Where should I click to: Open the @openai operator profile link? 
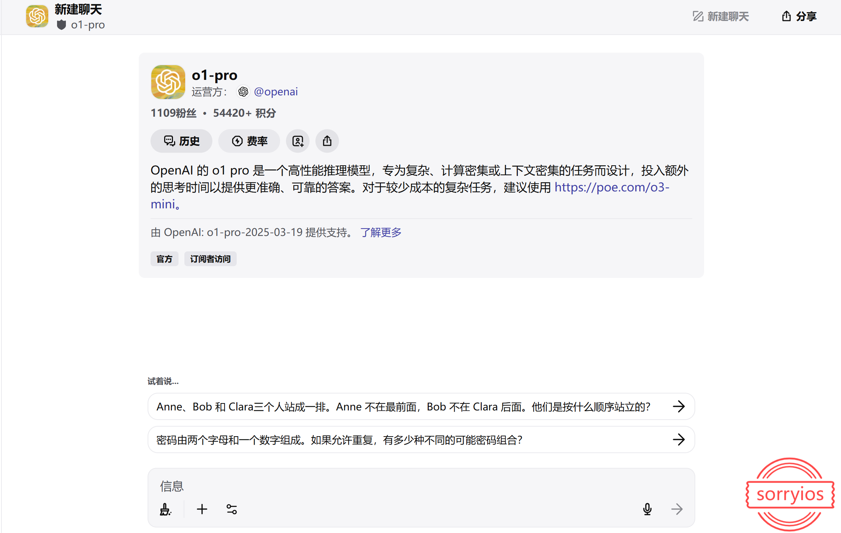point(276,92)
